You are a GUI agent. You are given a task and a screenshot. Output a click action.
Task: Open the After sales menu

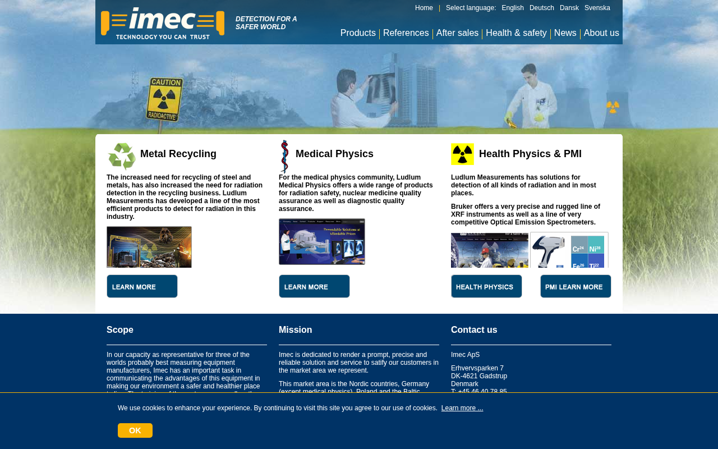[x=457, y=33]
